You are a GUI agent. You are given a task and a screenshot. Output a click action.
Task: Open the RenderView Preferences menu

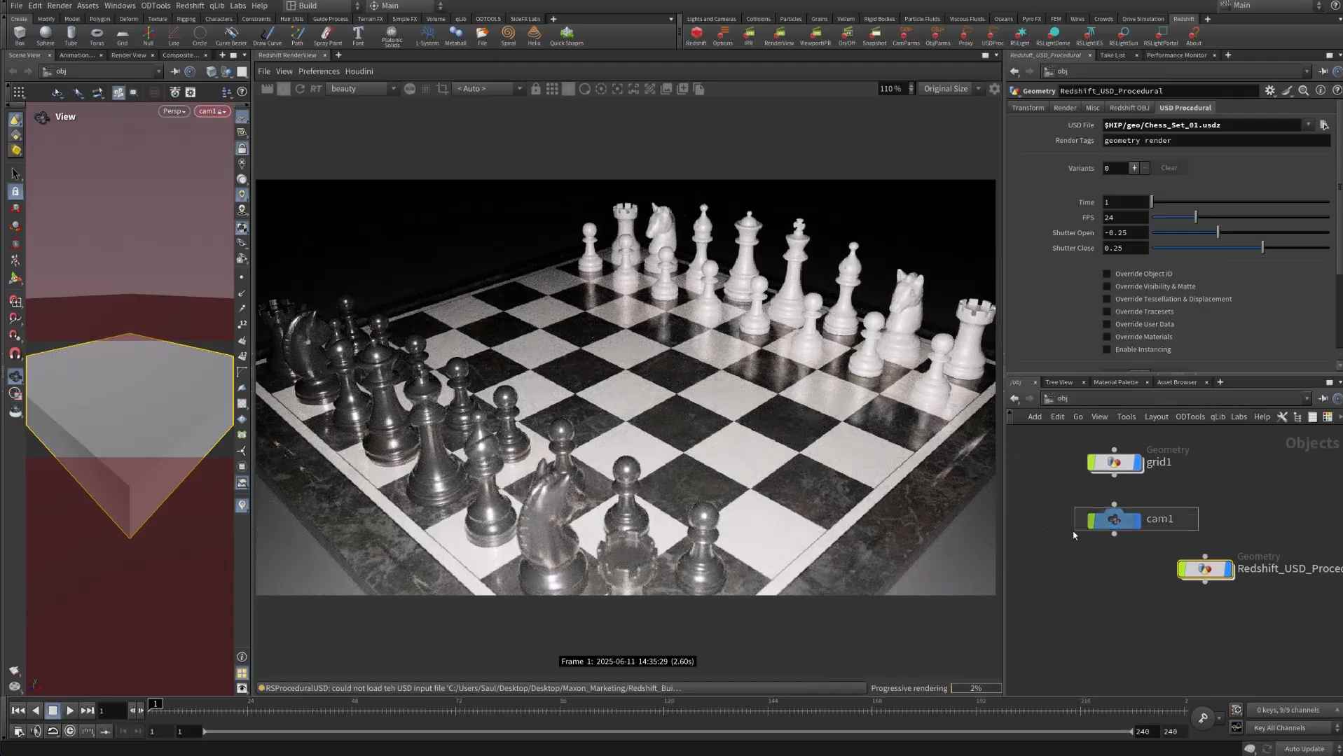319,71
